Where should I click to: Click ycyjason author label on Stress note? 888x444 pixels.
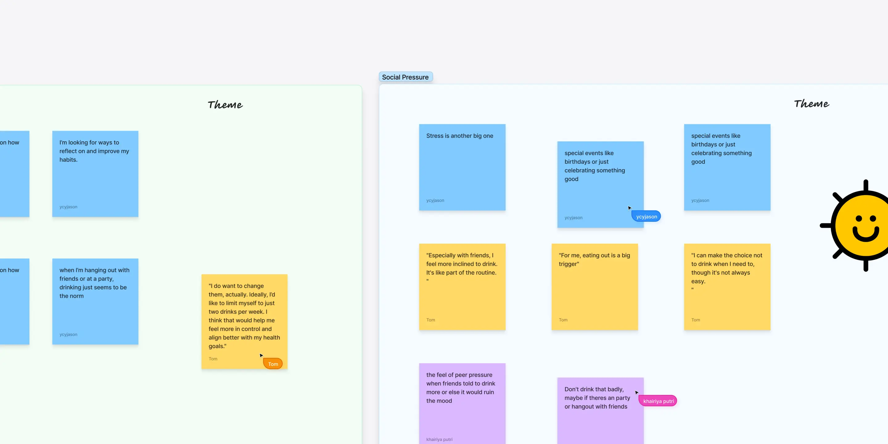point(435,200)
